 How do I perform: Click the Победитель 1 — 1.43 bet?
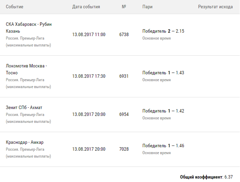point(163,73)
